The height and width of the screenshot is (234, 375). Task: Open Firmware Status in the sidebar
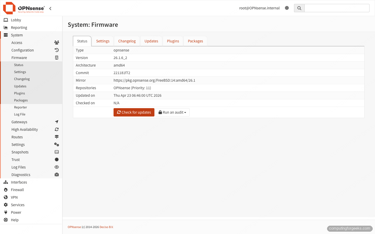point(31,65)
